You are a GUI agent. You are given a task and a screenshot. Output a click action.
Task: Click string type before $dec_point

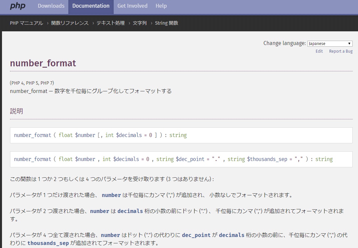point(165,159)
